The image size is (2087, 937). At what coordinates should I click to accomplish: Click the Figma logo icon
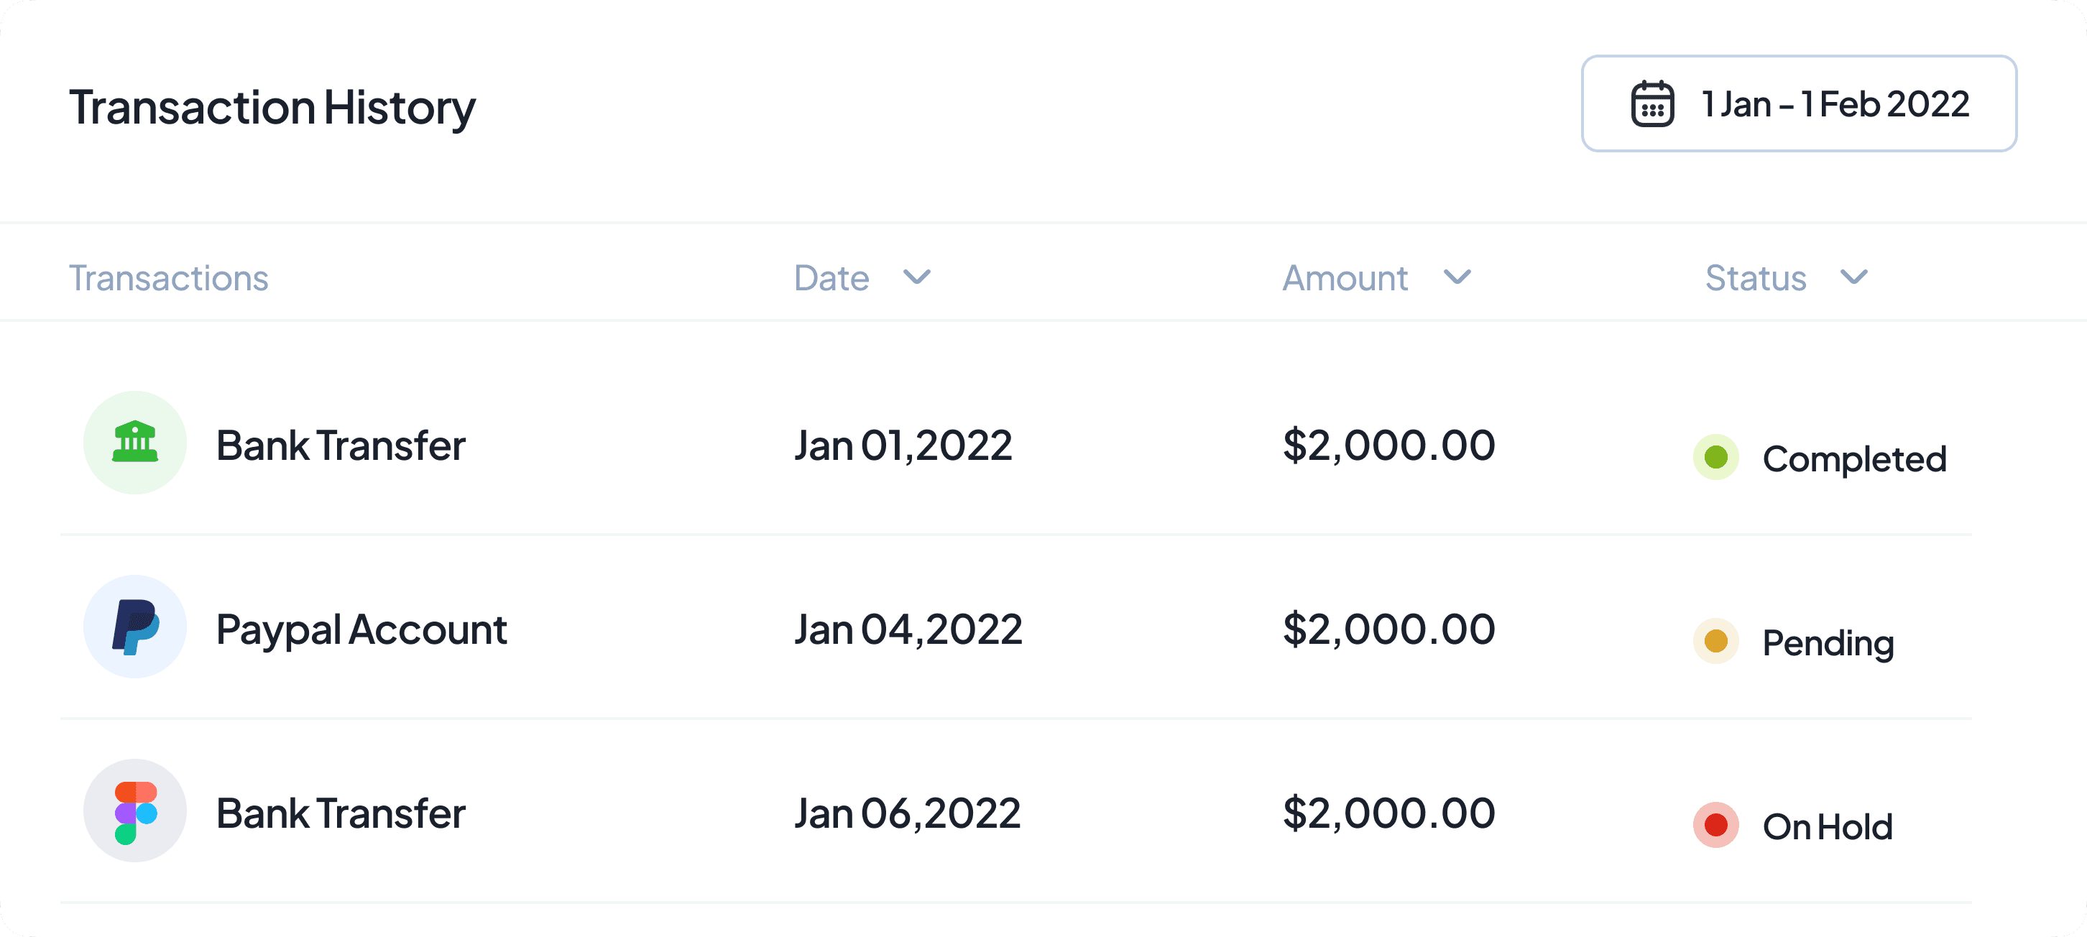coord(134,811)
